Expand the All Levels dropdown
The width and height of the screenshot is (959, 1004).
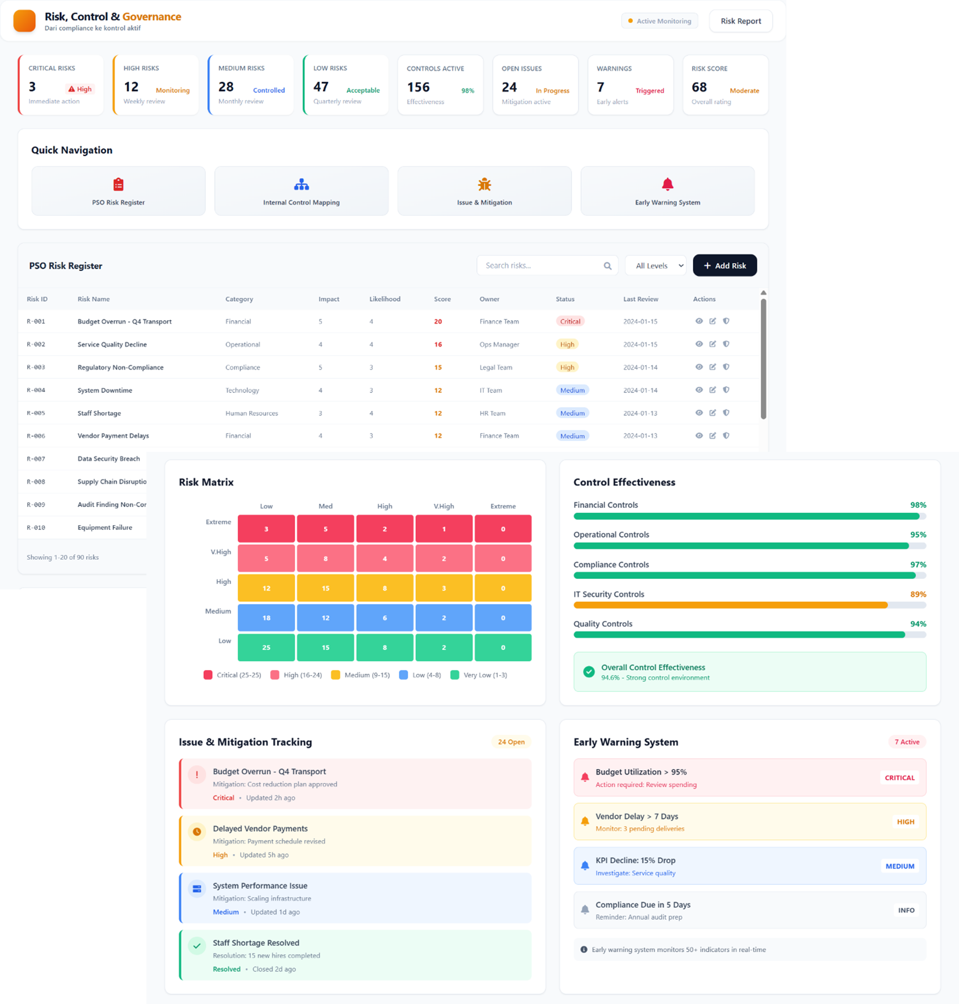coord(656,266)
